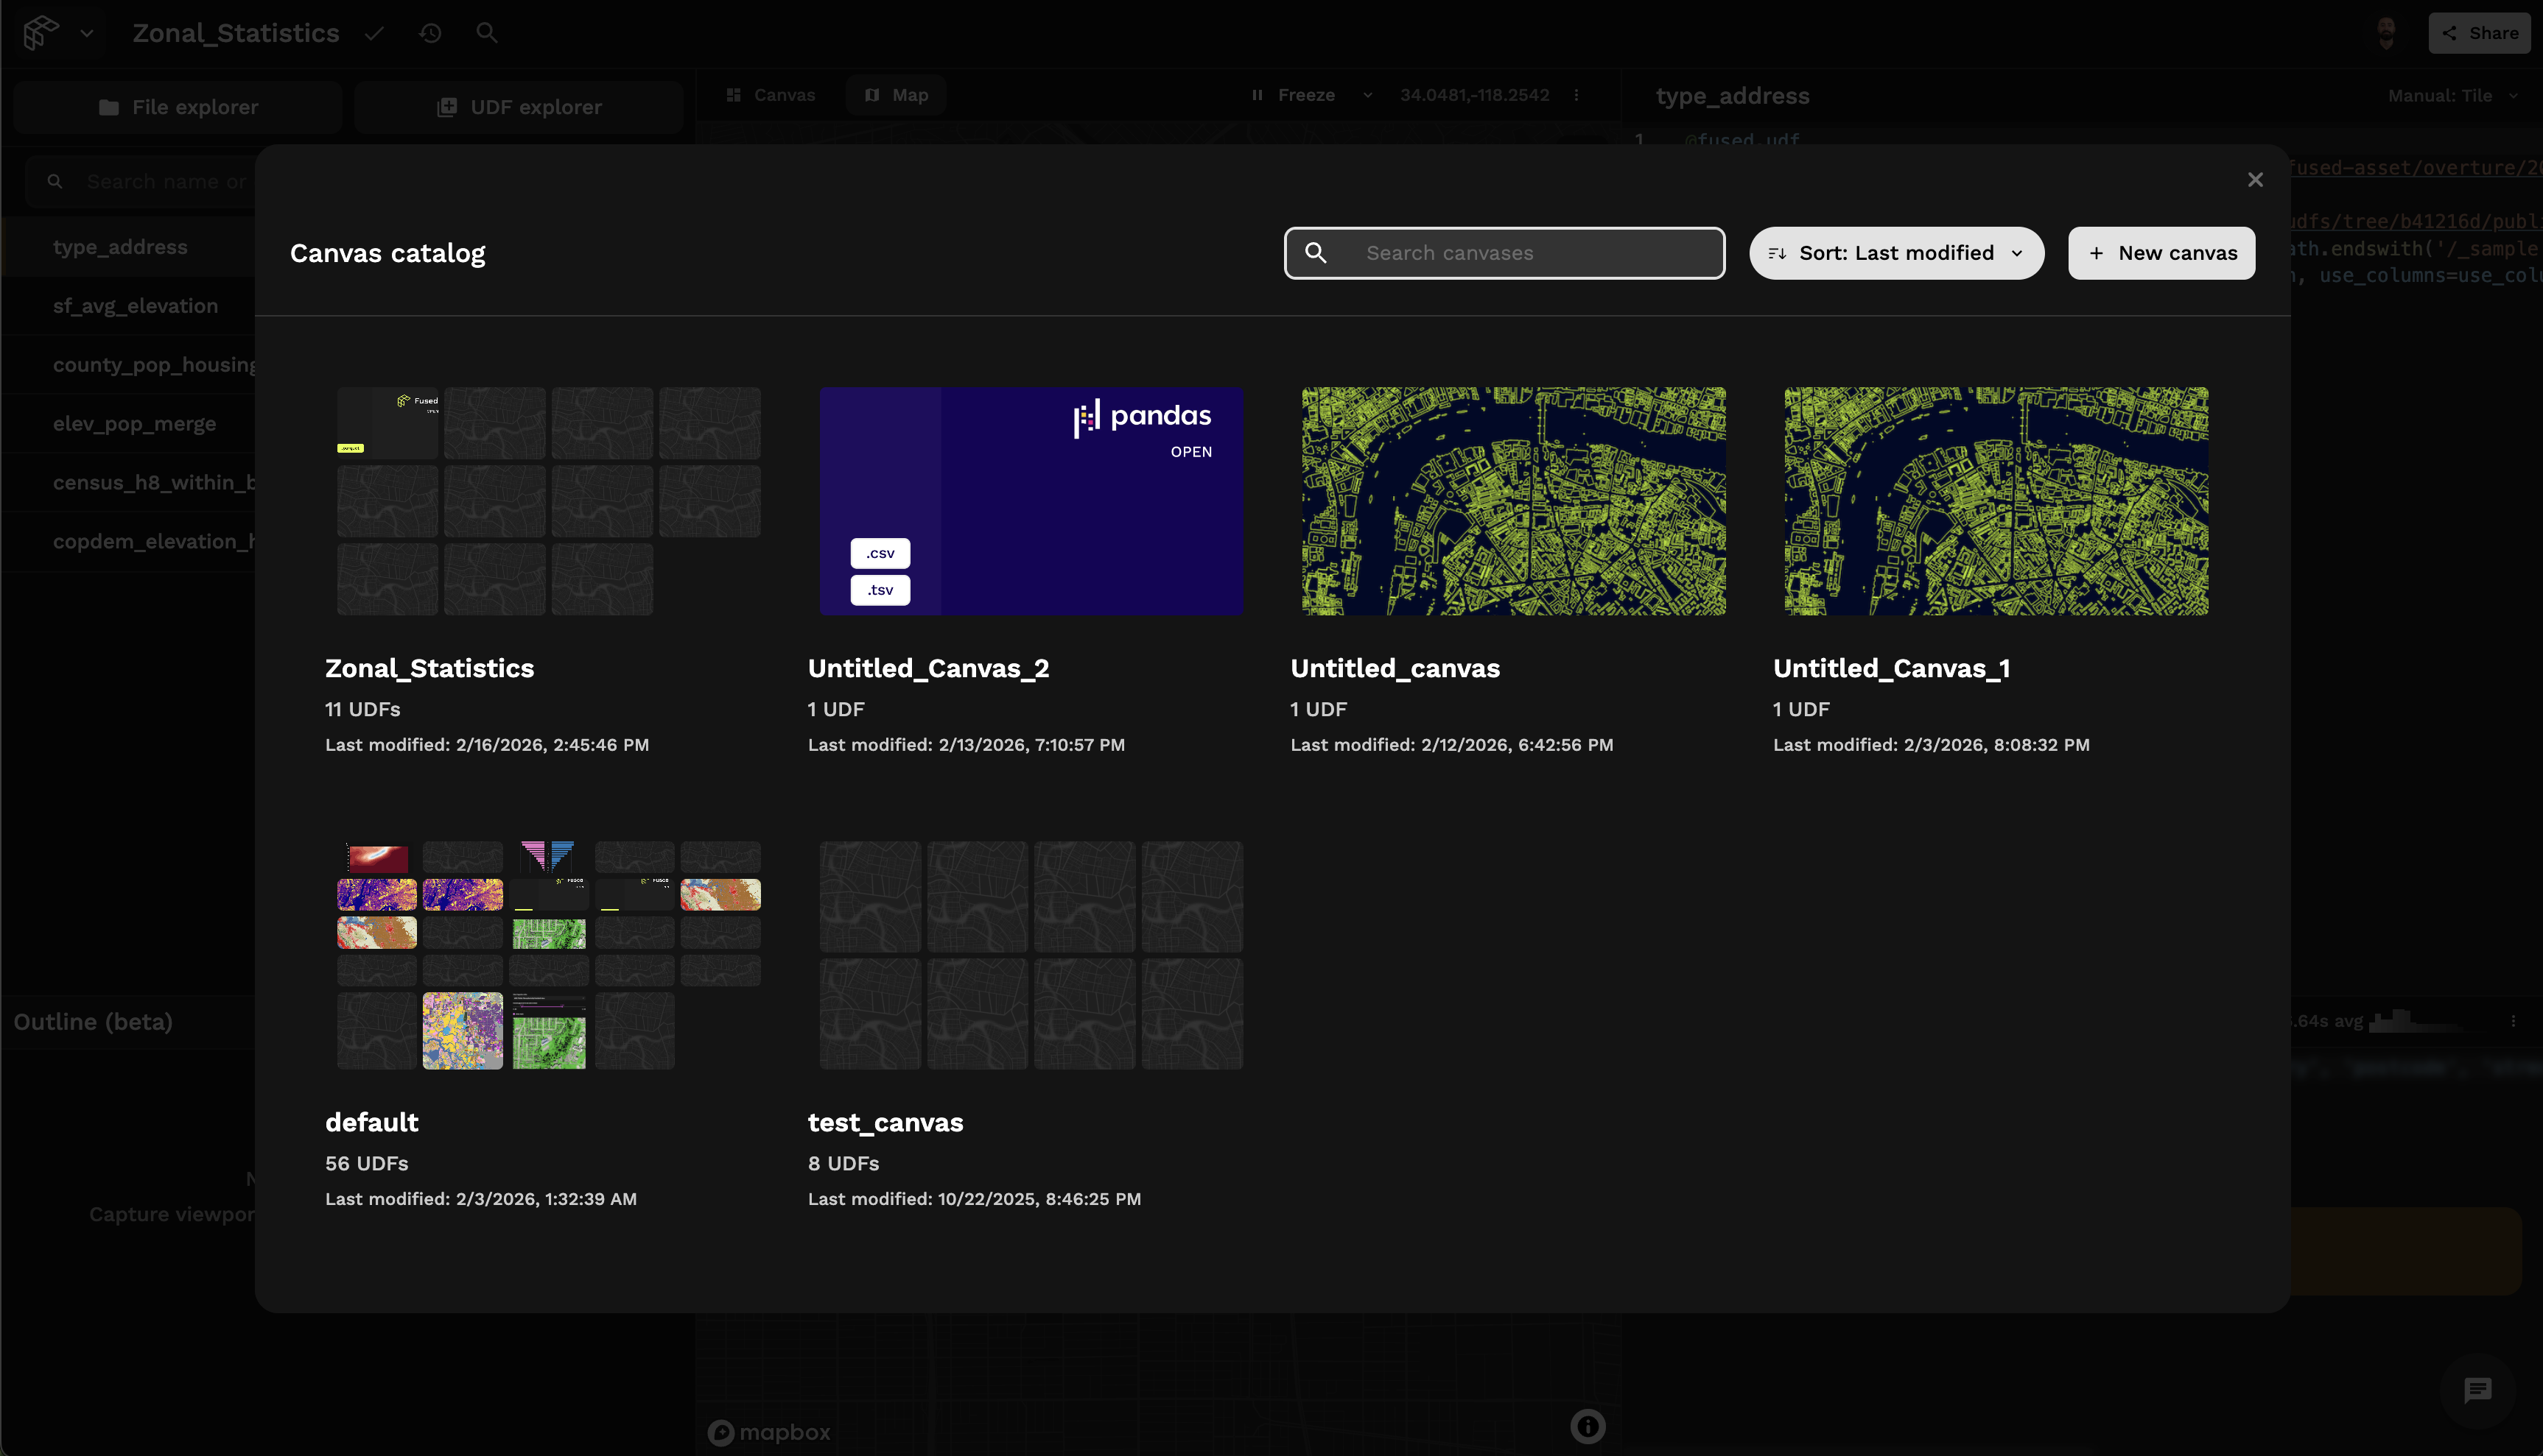Viewport: 2543px width, 1456px height.
Task: Click the top bar search icon
Action: [486, 33]
